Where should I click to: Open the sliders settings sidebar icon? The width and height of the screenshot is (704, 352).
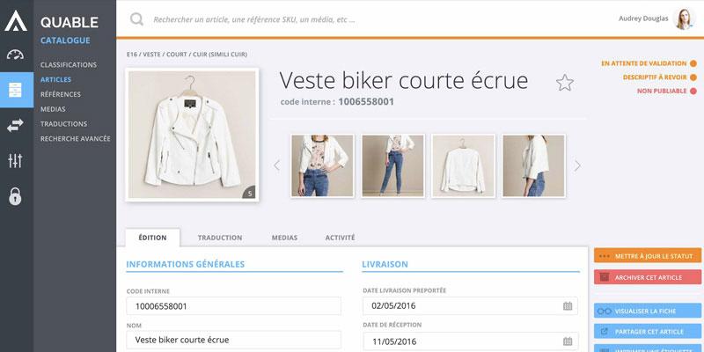(15, 161)
